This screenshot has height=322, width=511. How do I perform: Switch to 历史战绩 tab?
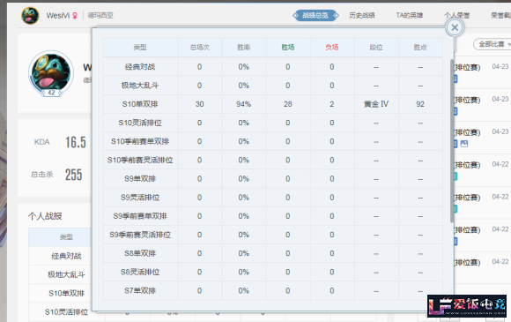[x=362, y=15]
